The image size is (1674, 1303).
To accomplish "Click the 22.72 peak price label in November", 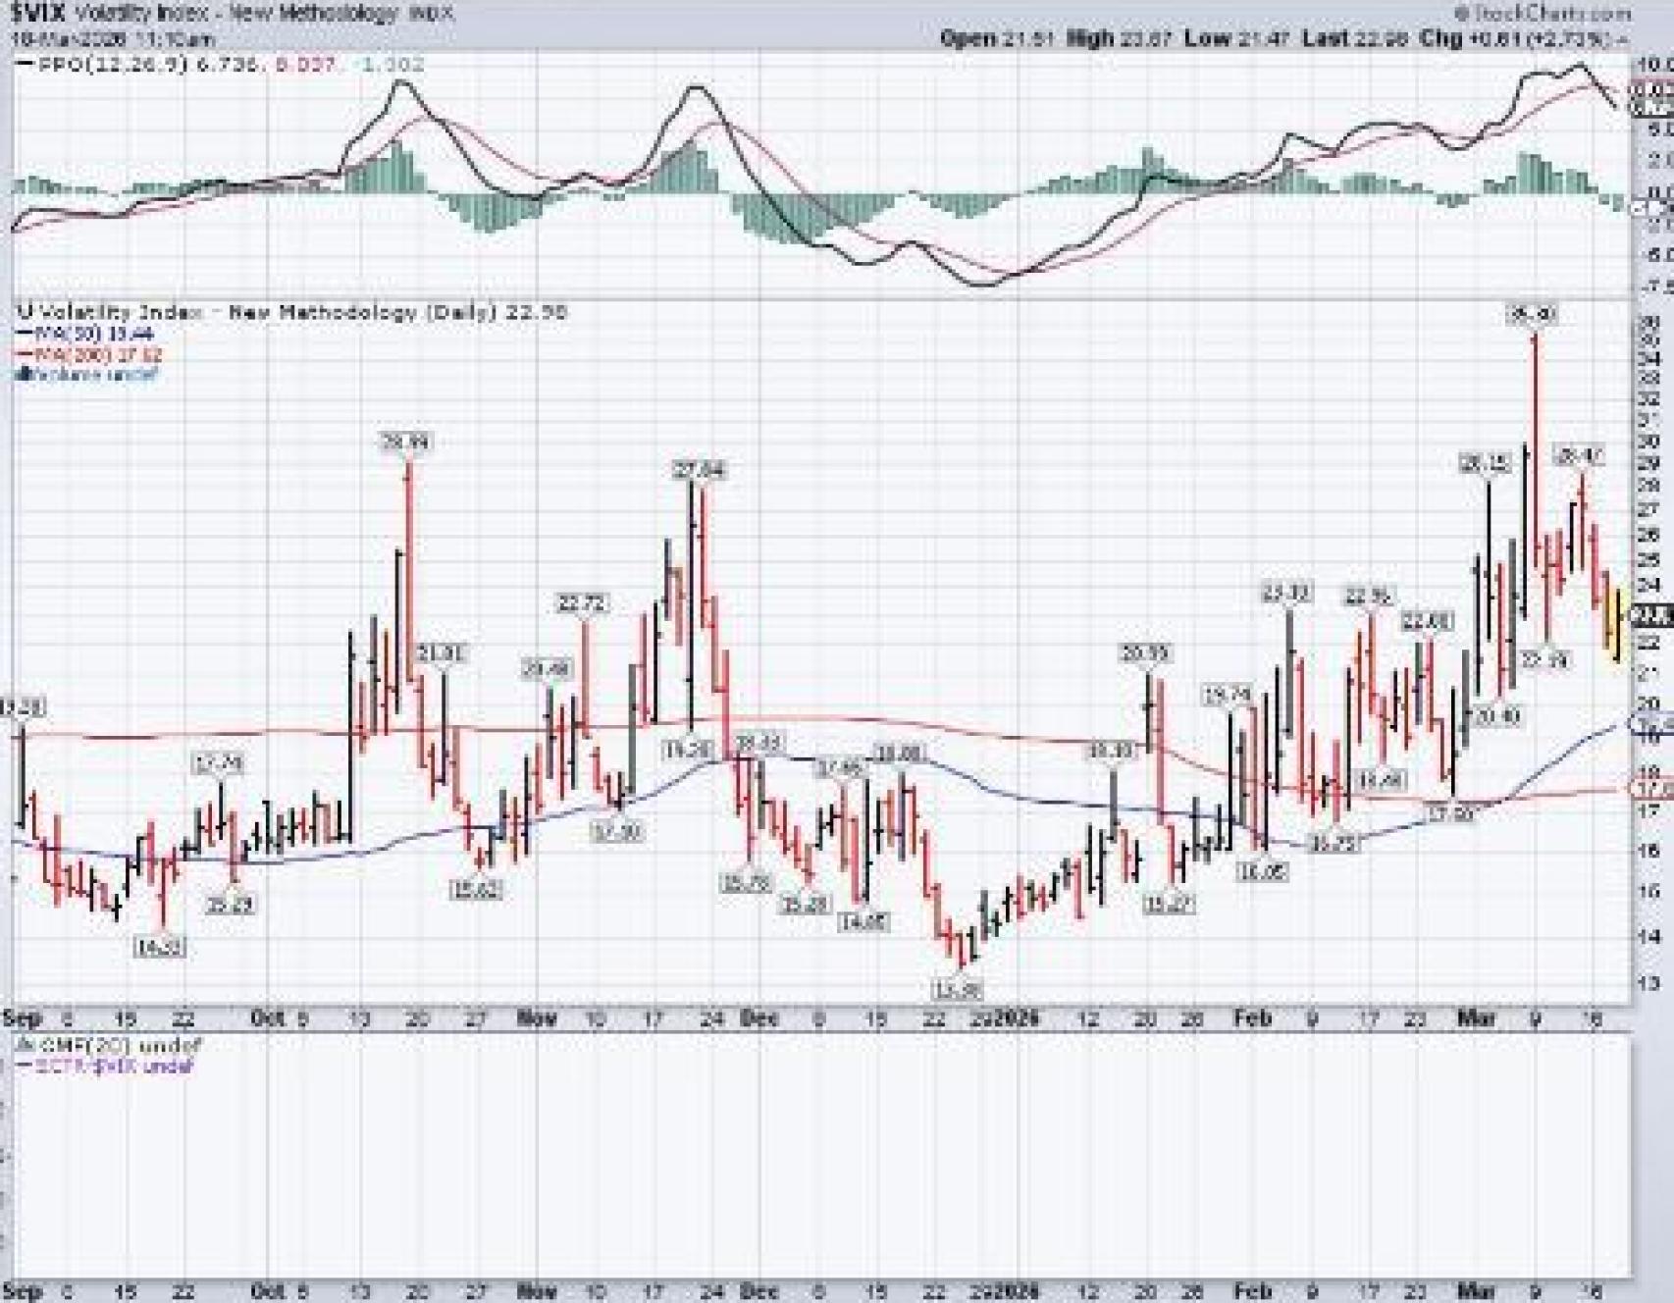I will point(581,603).
